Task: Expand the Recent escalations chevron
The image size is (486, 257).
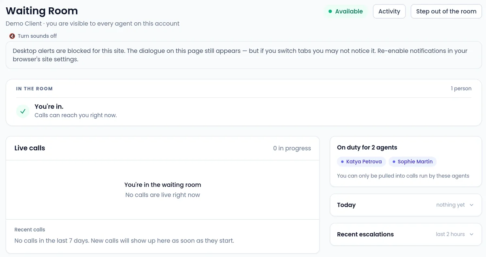Action: 471,234
